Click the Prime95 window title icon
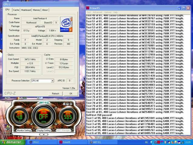 point(88,8)
